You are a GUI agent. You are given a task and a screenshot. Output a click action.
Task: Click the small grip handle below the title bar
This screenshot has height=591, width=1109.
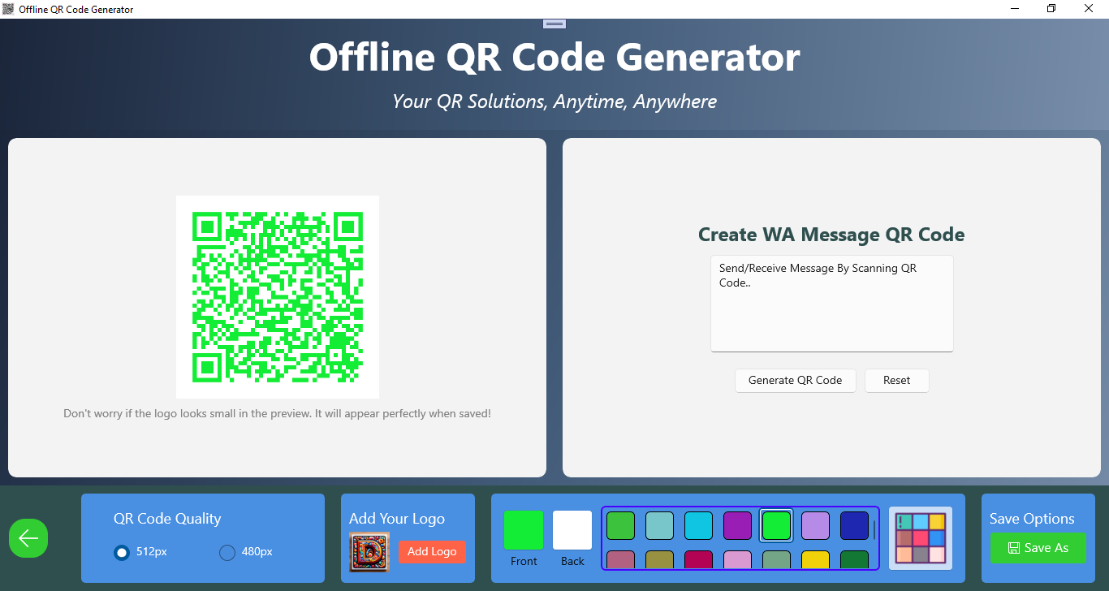tap(554, 24)
